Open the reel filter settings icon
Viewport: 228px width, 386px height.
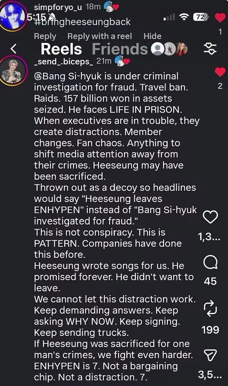pos(210,49)
